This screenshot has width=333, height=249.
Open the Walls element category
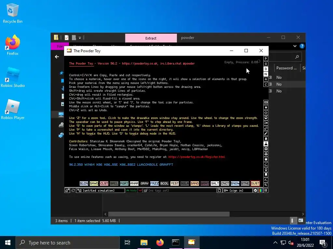coord(266,102)
